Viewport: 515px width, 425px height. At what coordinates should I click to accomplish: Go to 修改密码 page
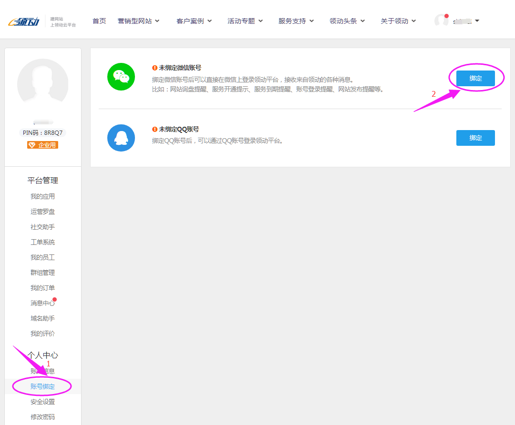click(x=42, y=416)
